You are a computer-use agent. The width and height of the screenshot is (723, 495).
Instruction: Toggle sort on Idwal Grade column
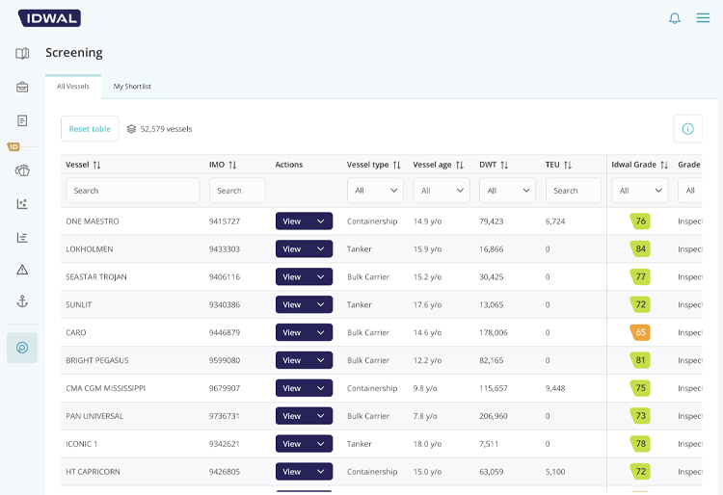coord(664,166)
